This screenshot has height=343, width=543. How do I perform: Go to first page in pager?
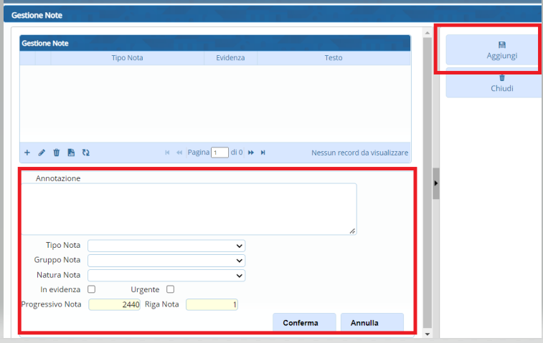pyautogui.click(x=167, y=153)
